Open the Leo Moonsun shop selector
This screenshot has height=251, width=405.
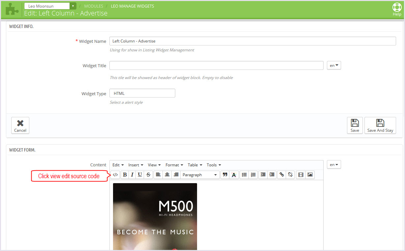point(50,6)
